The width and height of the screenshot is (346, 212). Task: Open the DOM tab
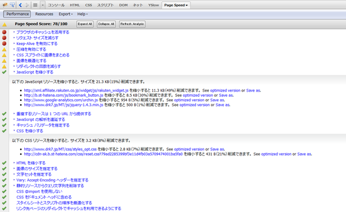pos(123,5)
